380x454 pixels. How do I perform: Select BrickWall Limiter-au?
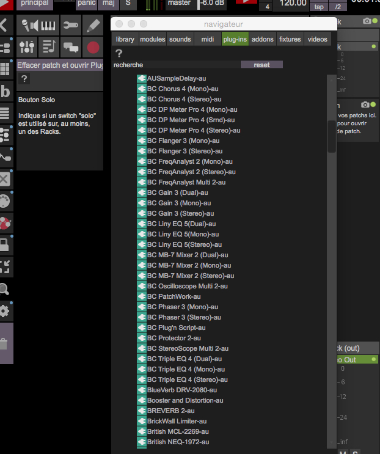coord(177,421)
